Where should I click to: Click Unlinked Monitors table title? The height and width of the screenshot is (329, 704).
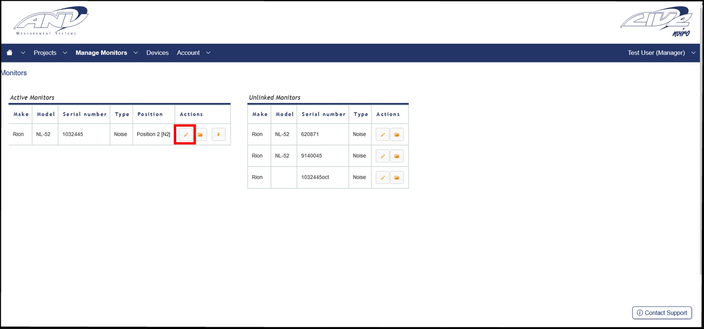(274, 97)
